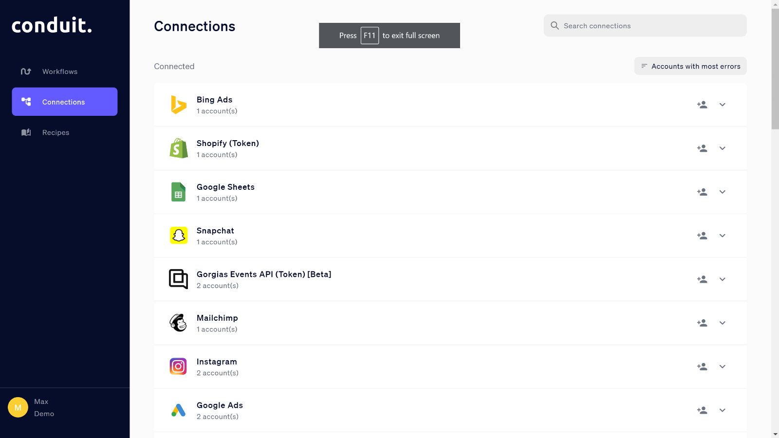Go to Recipes in the sidebar
779x438 pixels.
(x=56, y=132)
